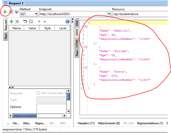Screen dimensions: 171x133
Task: Update parameters from URL icon
Action: pyautogui.click(x=25, y=22)
